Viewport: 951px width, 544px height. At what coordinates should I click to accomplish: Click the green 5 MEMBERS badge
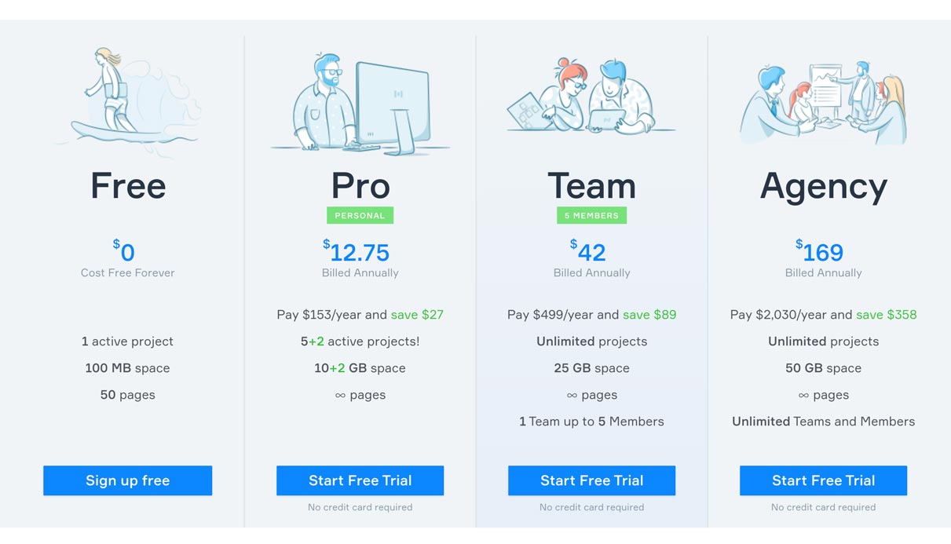pyautogui.click(x=591, y=215)
